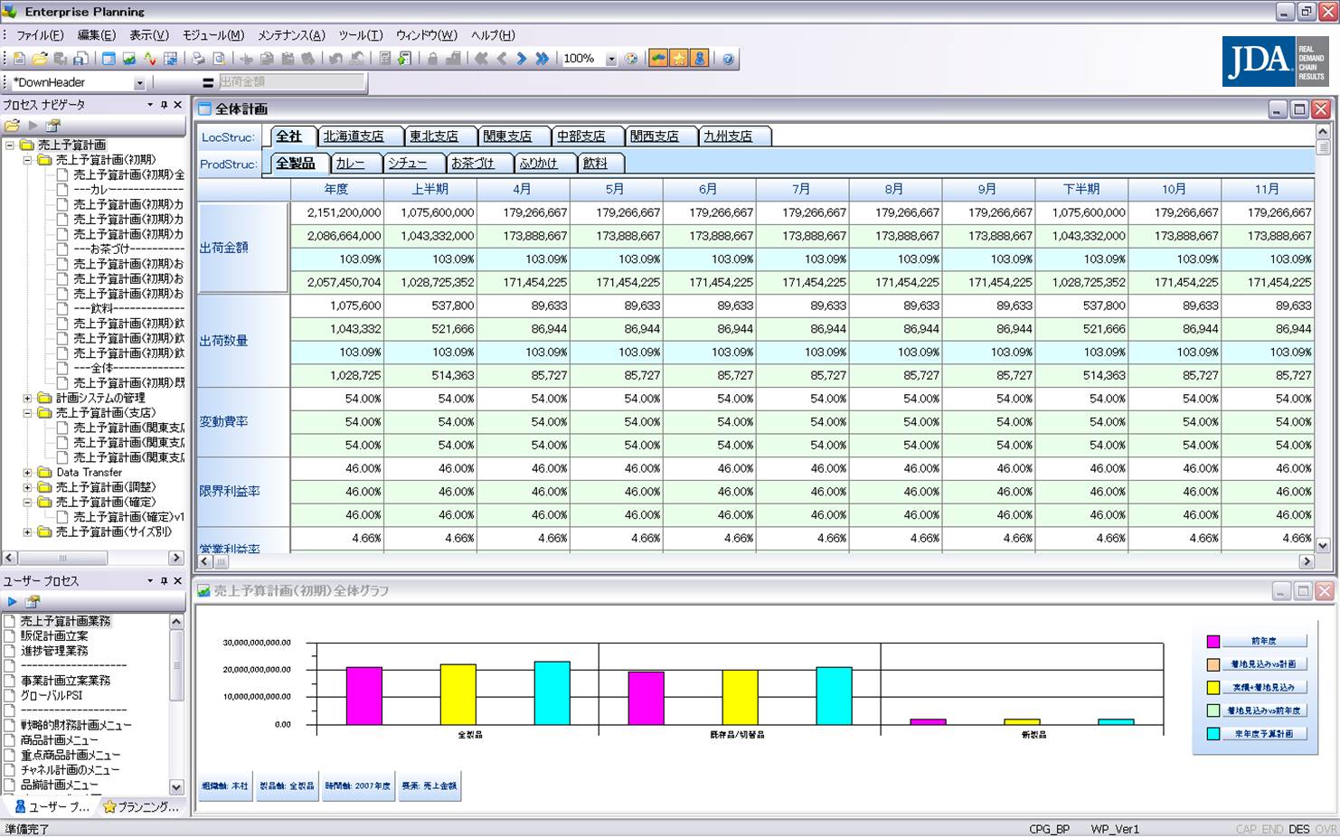Switch to the 関東支店 location tab
Screen dimensions: 1340x837
506,136
